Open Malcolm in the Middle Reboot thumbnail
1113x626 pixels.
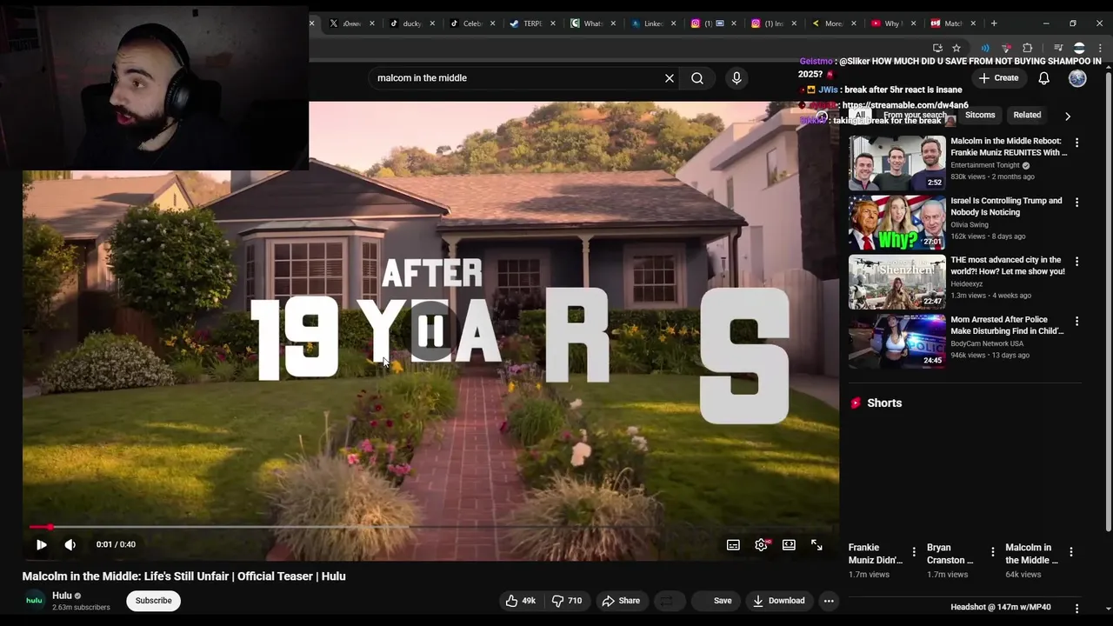click(x=896, y=163)
